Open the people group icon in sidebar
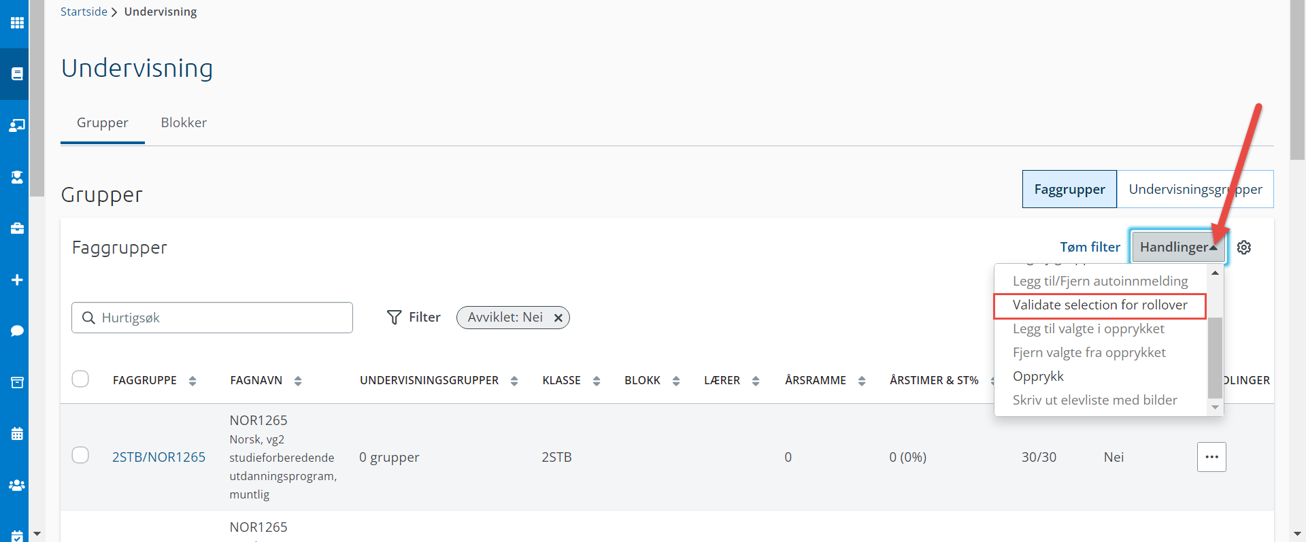Screen dimensions: 1306x542 coord(17,485)
